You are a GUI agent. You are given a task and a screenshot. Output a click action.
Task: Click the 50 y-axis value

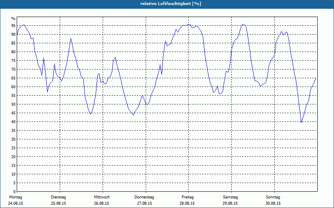click(x=13, y=104)
